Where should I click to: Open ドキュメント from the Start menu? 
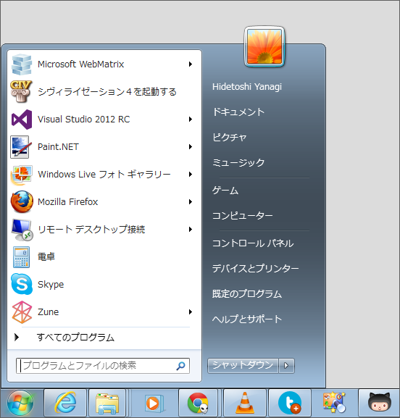(238, 112)
